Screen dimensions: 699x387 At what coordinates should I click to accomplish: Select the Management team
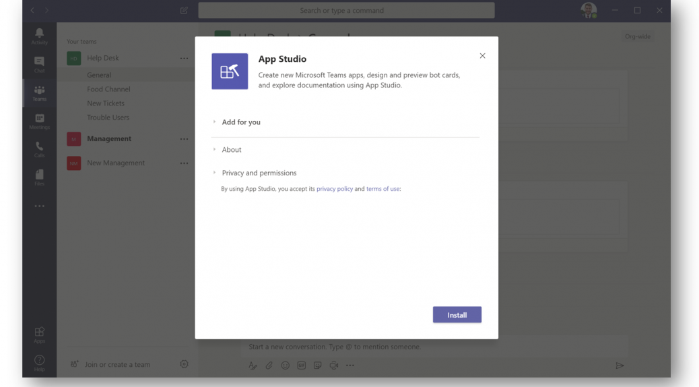(109, 138)
